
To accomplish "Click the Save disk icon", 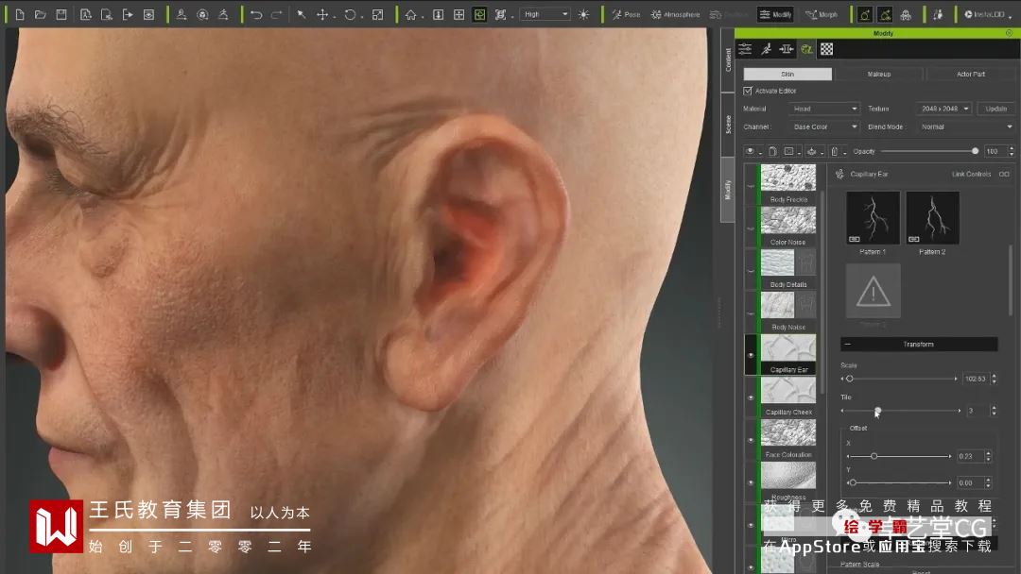I will click(x=61, y=14).
